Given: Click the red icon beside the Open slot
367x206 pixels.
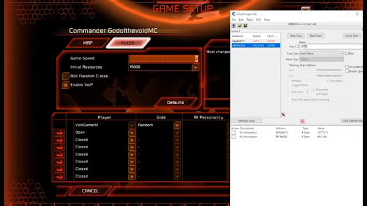Looking at the screenshot, I should (60, 133).
